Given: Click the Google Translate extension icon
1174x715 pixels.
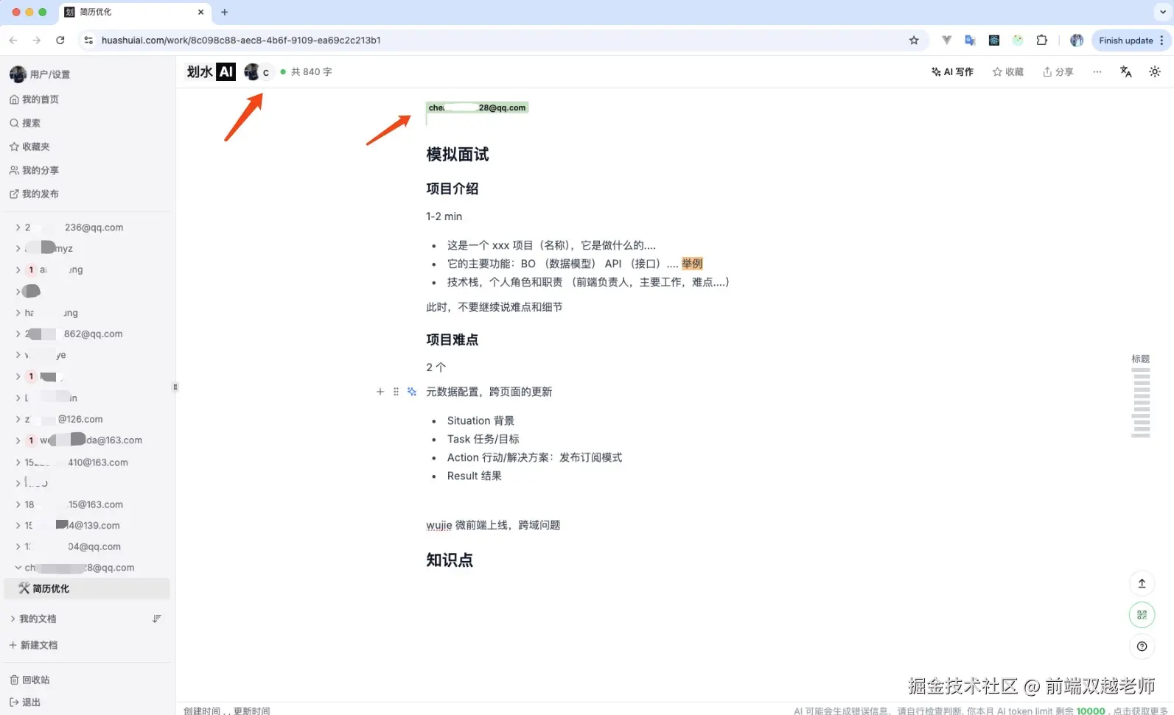Looking at the screenshot, I should click(x=970, y=40).
